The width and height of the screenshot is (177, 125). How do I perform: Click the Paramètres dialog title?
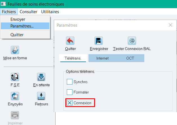point(67,25)
